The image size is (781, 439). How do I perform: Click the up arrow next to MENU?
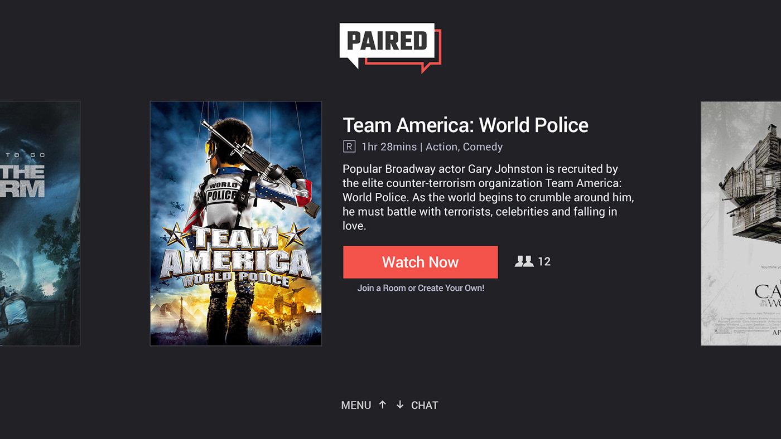point(382,405)
